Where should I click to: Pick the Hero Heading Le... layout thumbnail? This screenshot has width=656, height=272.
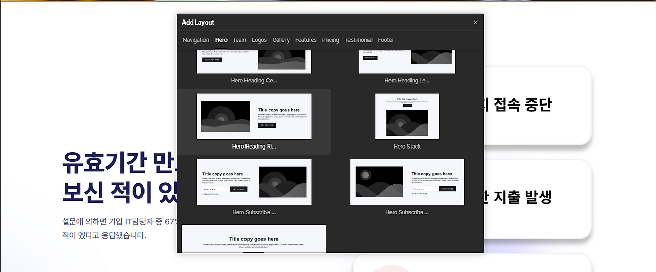406,62
